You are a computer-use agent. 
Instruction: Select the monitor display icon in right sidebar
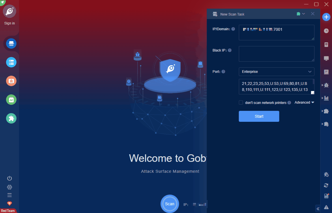click(326, 58)
